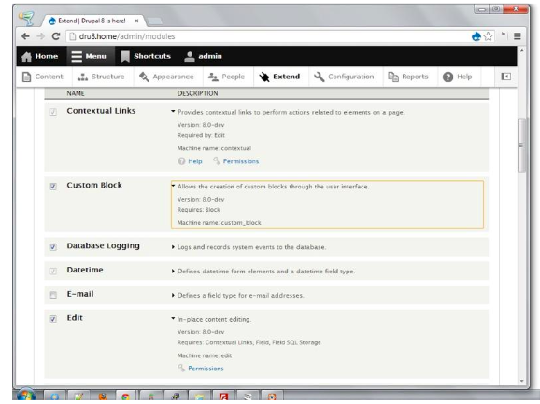The image size is (540, 404).
Task: Click the Help question mark icon in the menu
Action: (x=448, y=77)
